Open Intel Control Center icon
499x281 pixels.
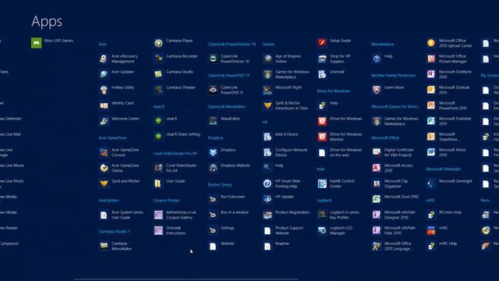click(x=322, y=183)
